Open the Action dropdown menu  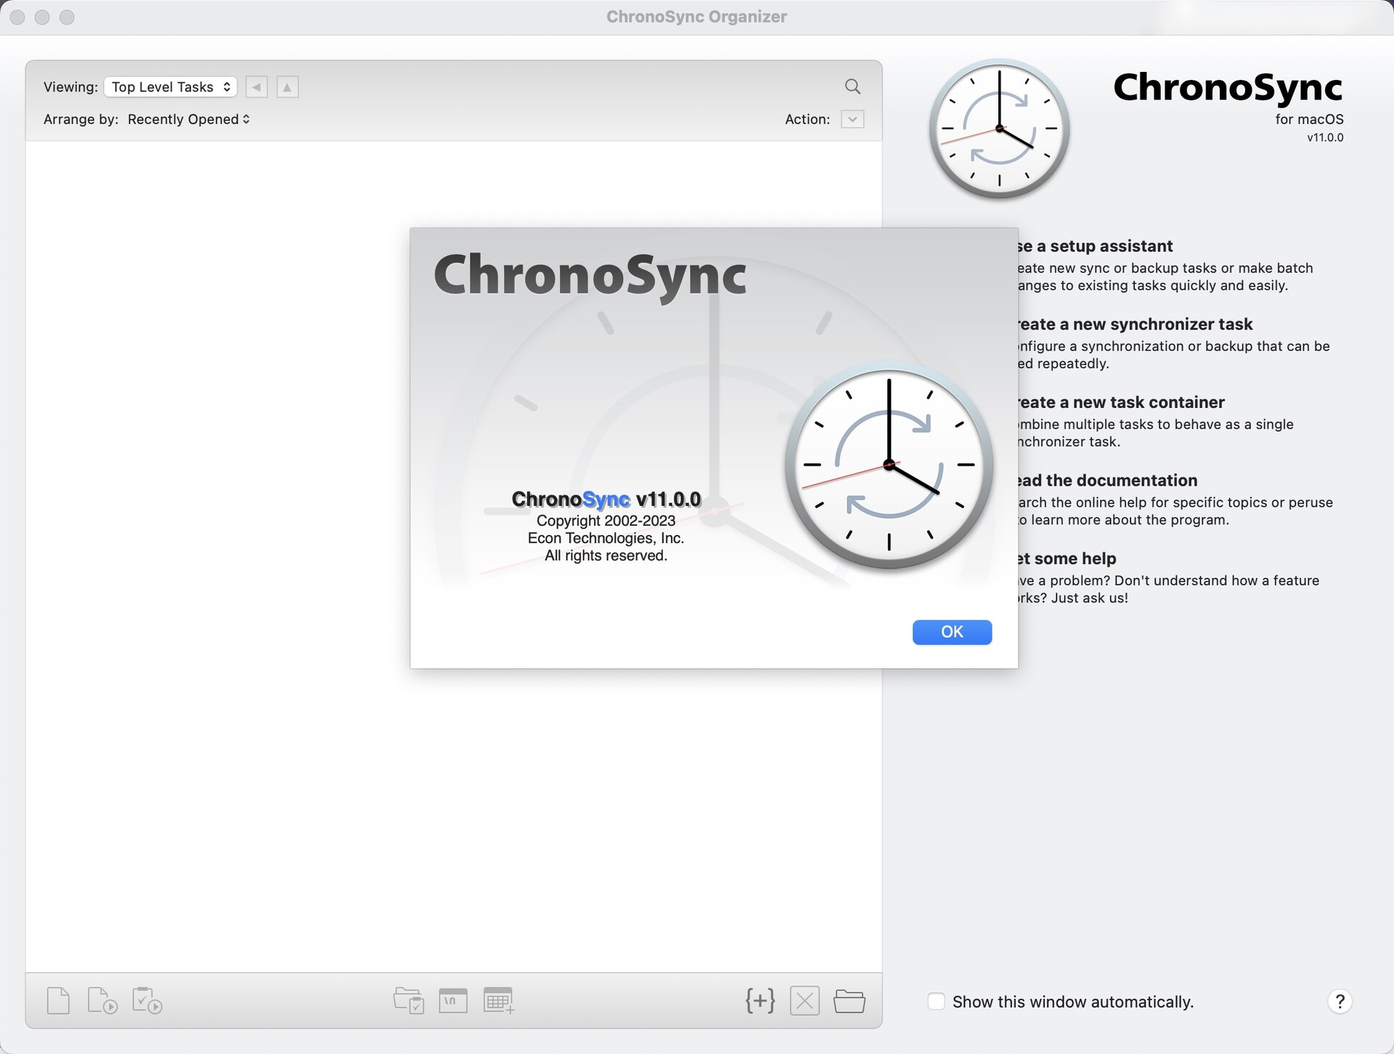[852, 119]
